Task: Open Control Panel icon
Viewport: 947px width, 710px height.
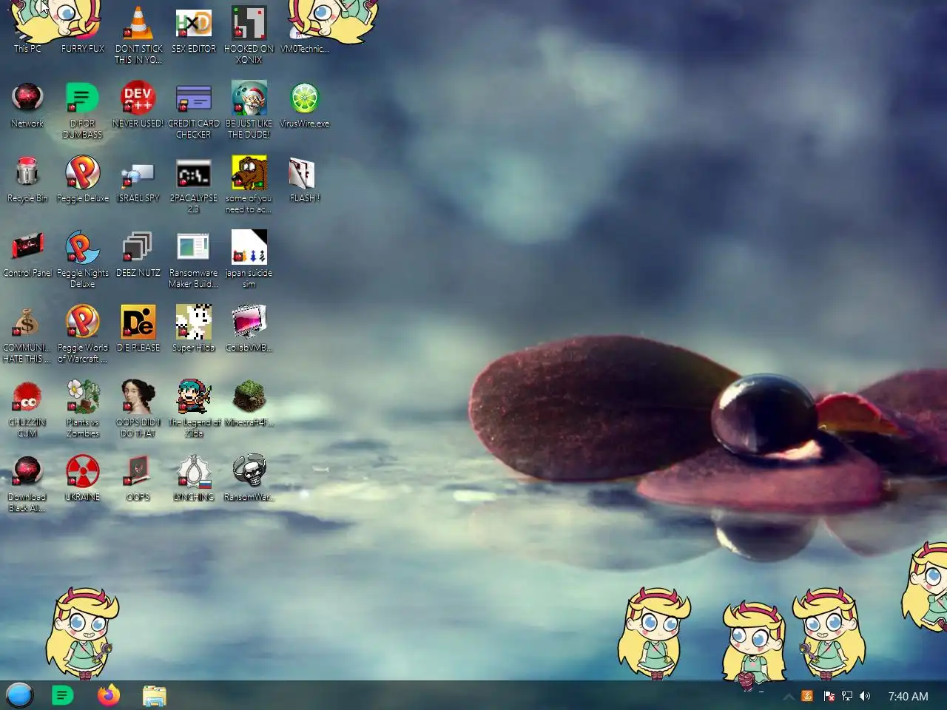Action: [27, 254]
